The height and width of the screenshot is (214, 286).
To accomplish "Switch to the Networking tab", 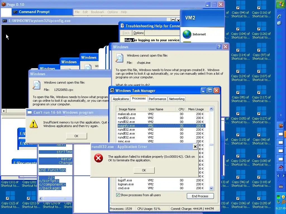I will (177, 99).
